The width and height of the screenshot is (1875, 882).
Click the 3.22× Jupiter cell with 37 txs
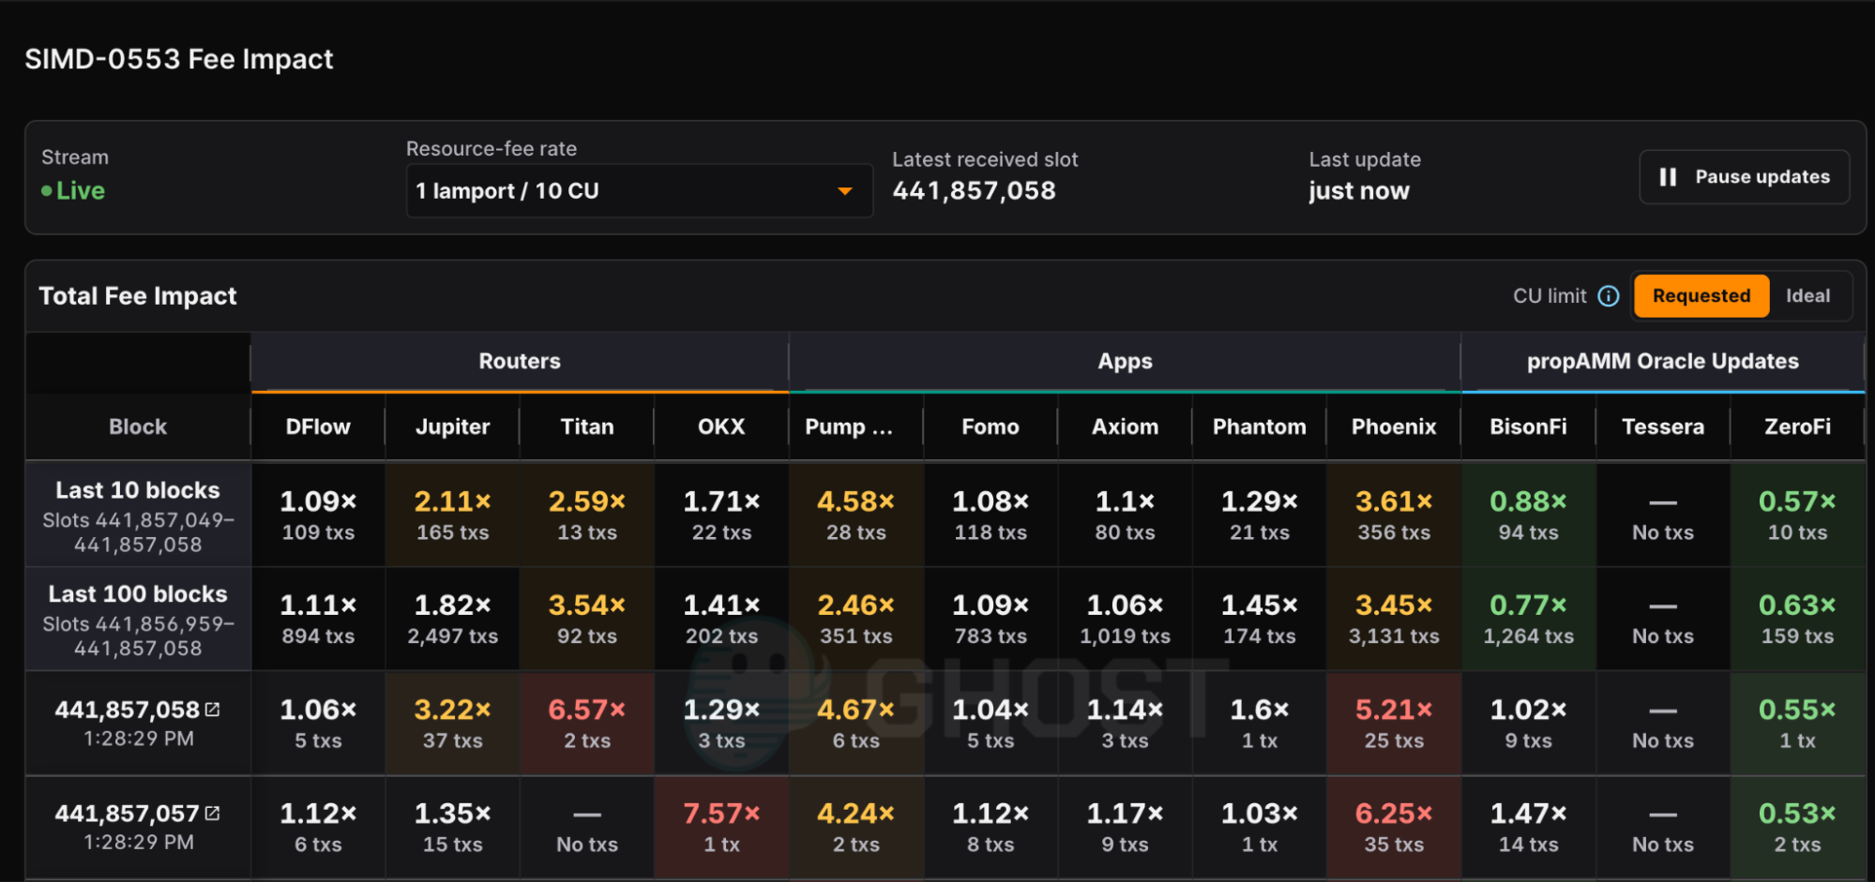(453, 724)
